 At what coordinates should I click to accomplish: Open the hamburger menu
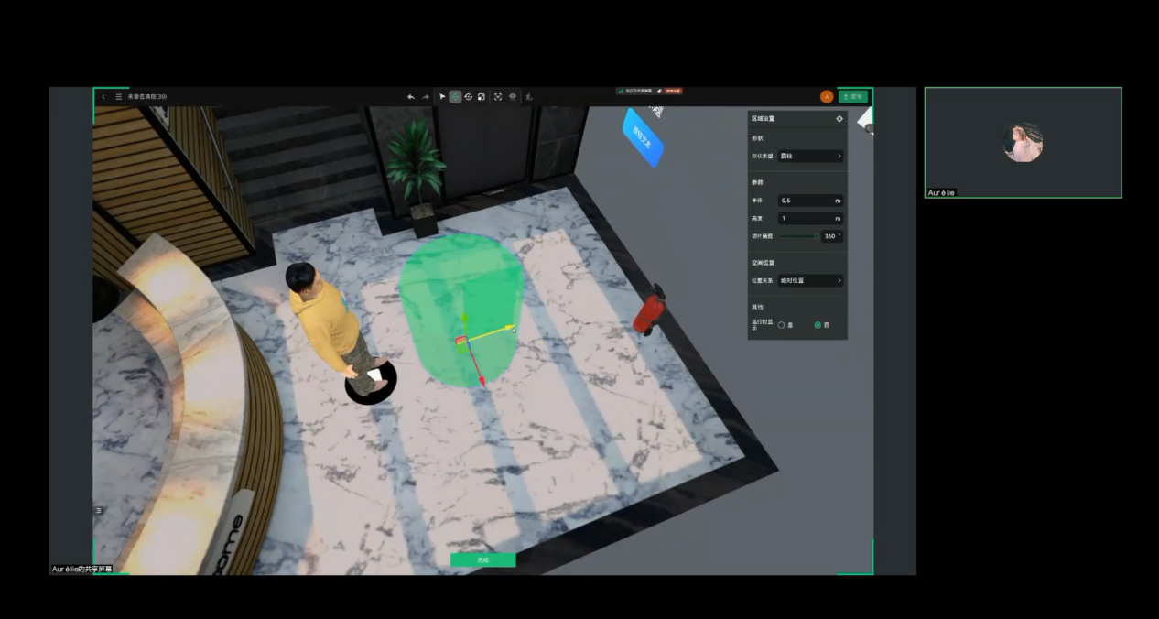coord(118,97)
